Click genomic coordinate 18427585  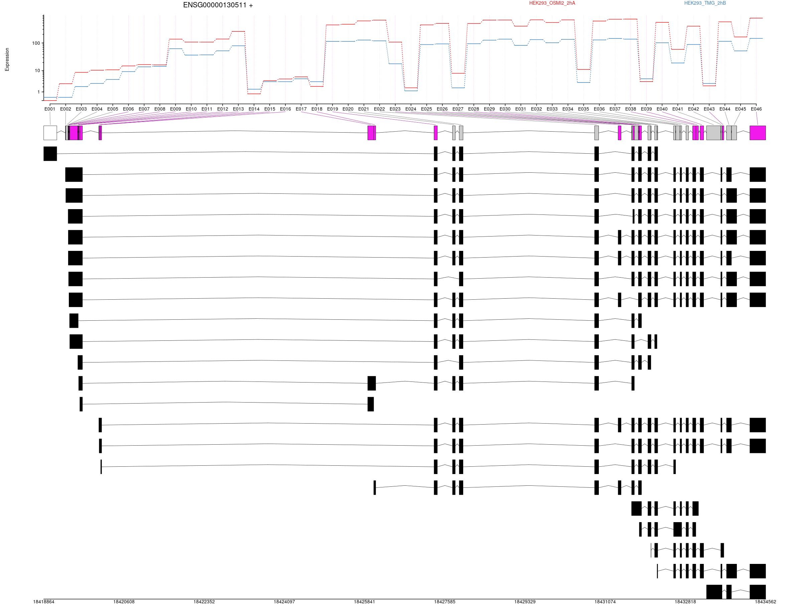coord(444,602)
